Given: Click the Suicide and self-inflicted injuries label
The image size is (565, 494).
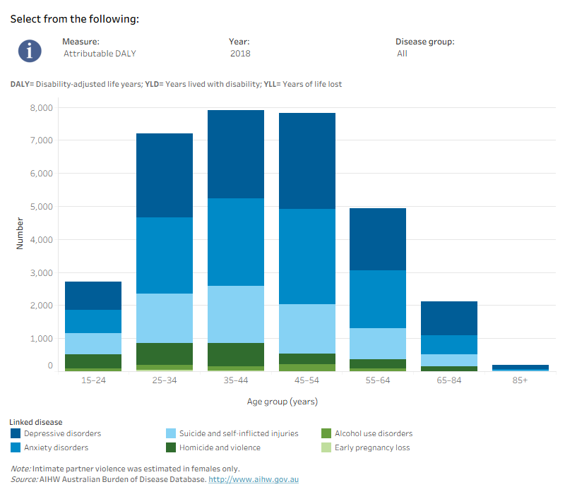Looking at the screenshot, I should coord(239,433).
